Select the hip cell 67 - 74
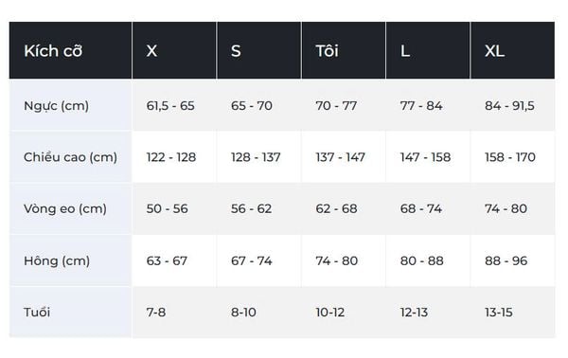Viewport: 568px width, 358px height. pyautogui.click(x=252, y=260)
